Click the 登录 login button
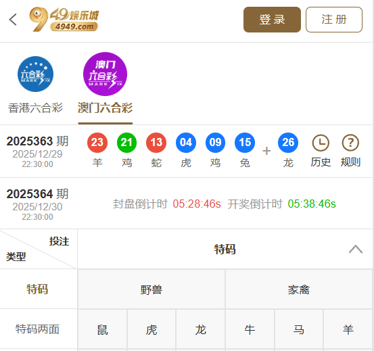374x351 pixels. click(272, 20)
